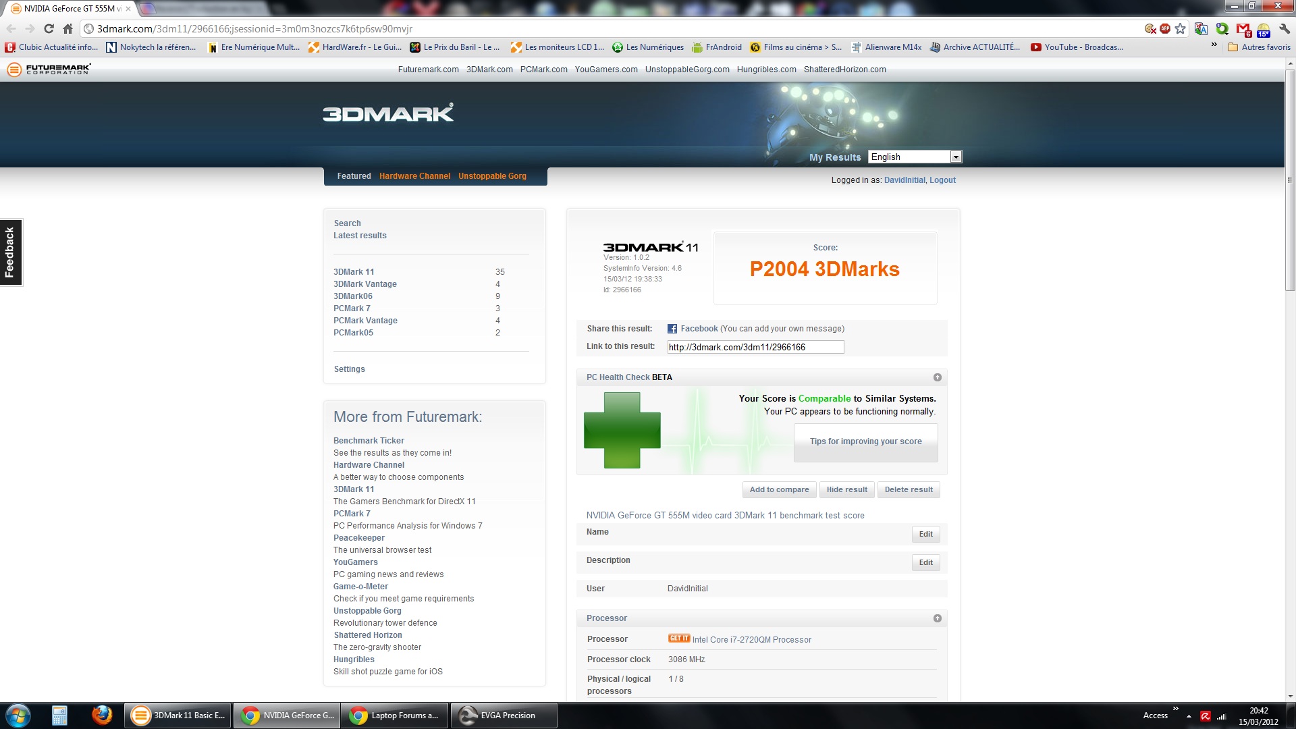This screenshot has height=729, width=1296.
Task: Open the Gmail checker extension
Action: 1243,29
